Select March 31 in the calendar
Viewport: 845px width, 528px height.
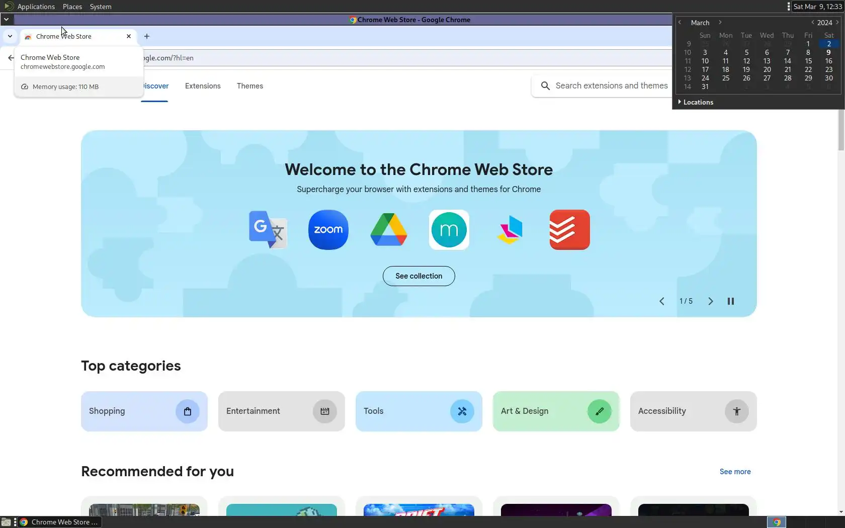705,86
